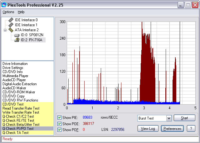Open CD/DVD-ROM Maker function
200x143 pixels.
(19, 92)
